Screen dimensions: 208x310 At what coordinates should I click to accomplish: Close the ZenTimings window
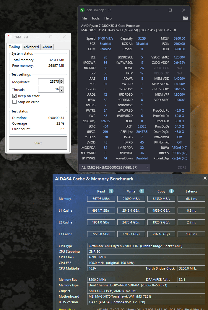pos(184,10)
